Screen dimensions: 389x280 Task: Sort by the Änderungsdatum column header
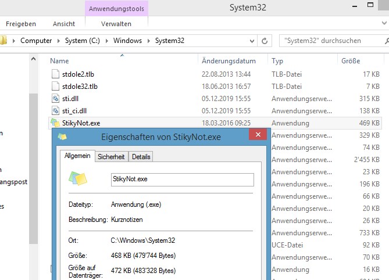click(x=229, y=61)
